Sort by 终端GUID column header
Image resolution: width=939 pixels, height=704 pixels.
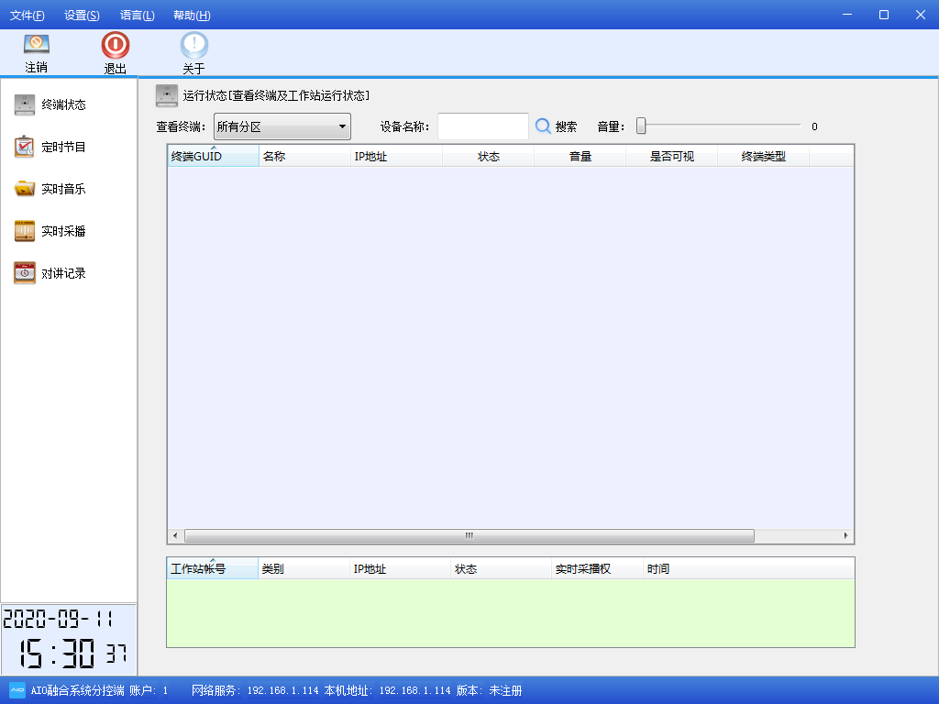213,156
